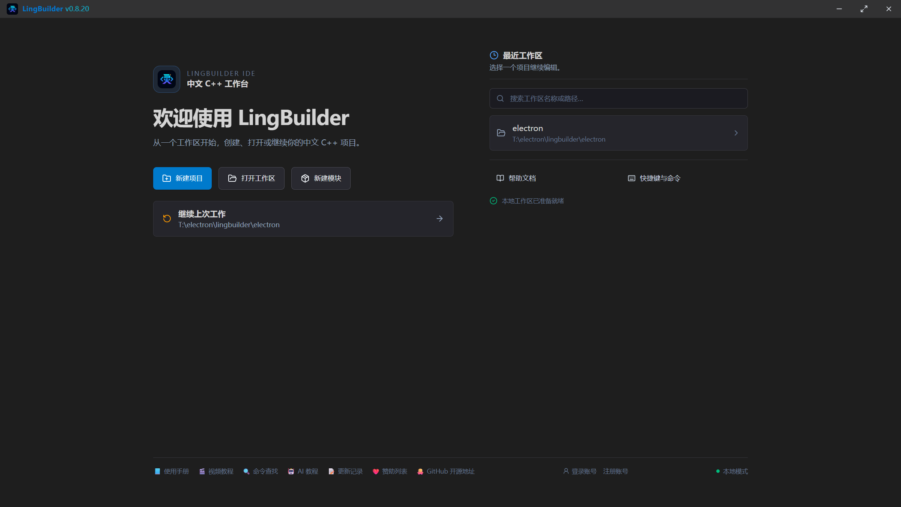Click 登录账号 to sign in

(580, 471)
